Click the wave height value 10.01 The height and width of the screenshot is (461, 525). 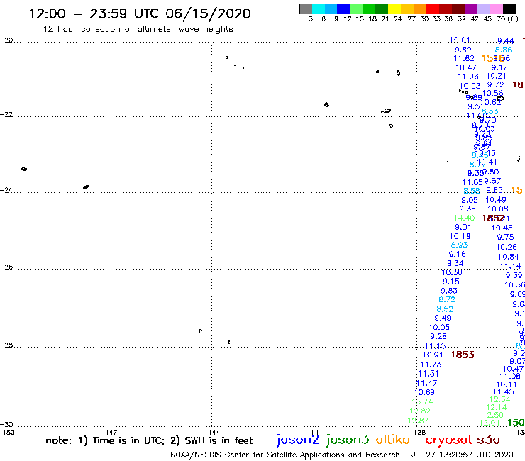[x=460, y=40]
